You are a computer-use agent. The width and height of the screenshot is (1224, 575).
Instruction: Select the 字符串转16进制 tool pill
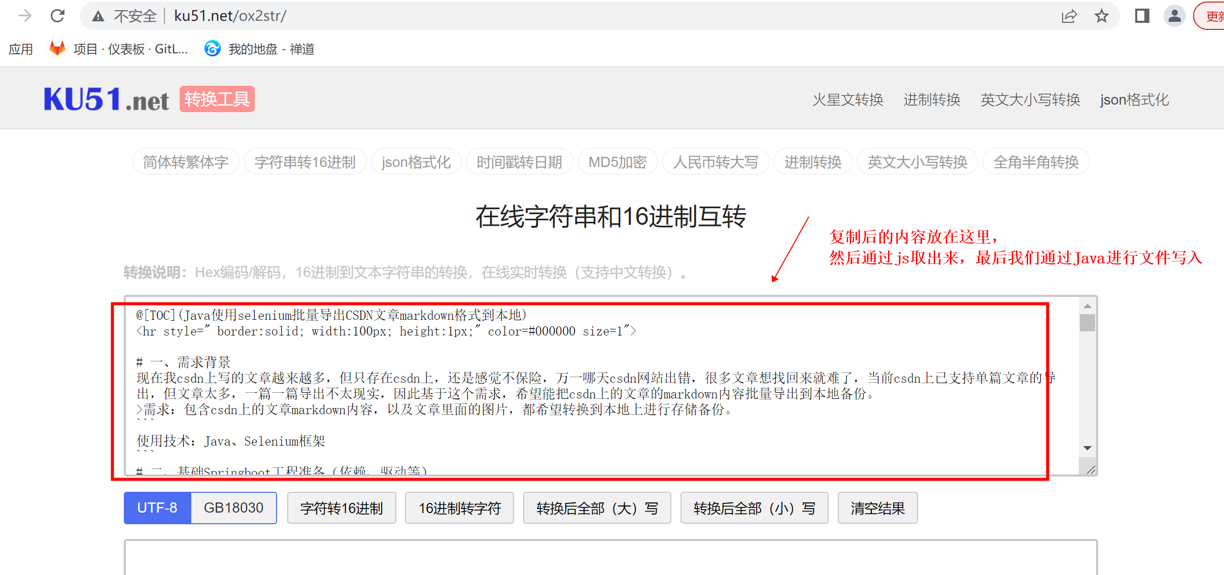(305, 162)
